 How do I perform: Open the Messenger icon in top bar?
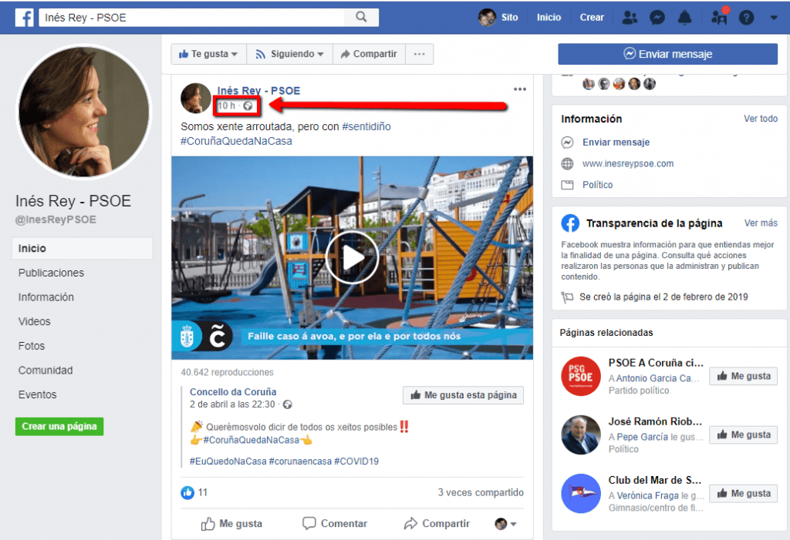click(657, 18)
